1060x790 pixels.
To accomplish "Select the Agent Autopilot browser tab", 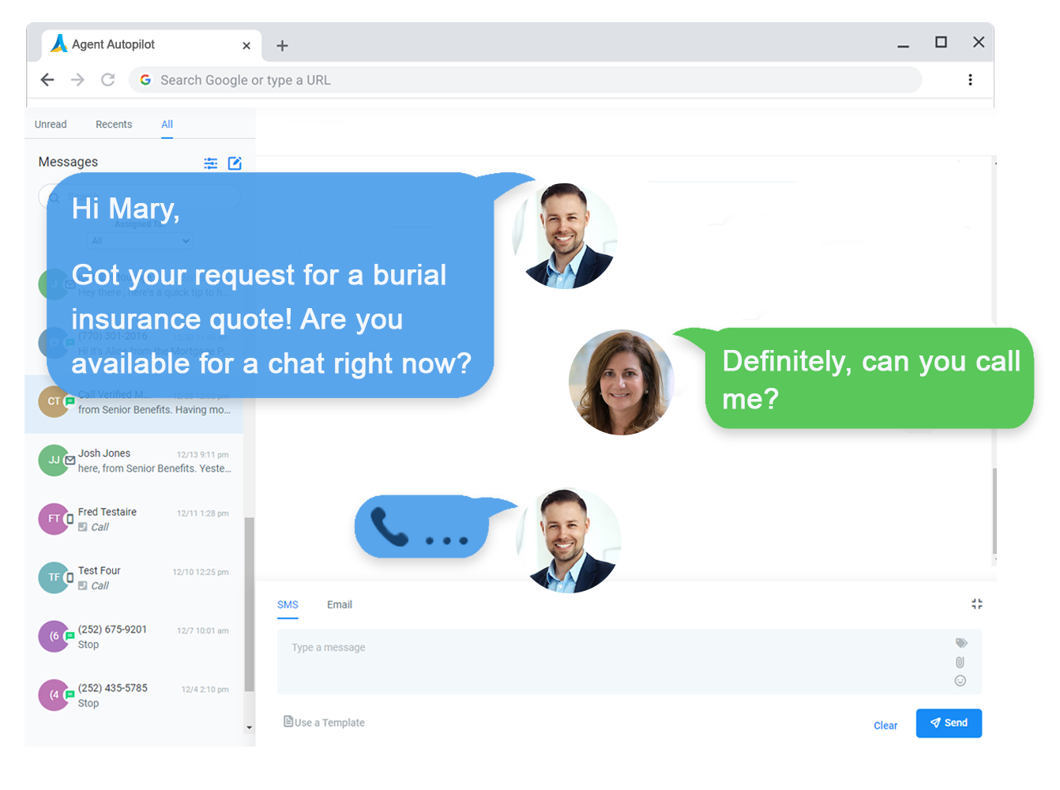I will pos(152,45).
